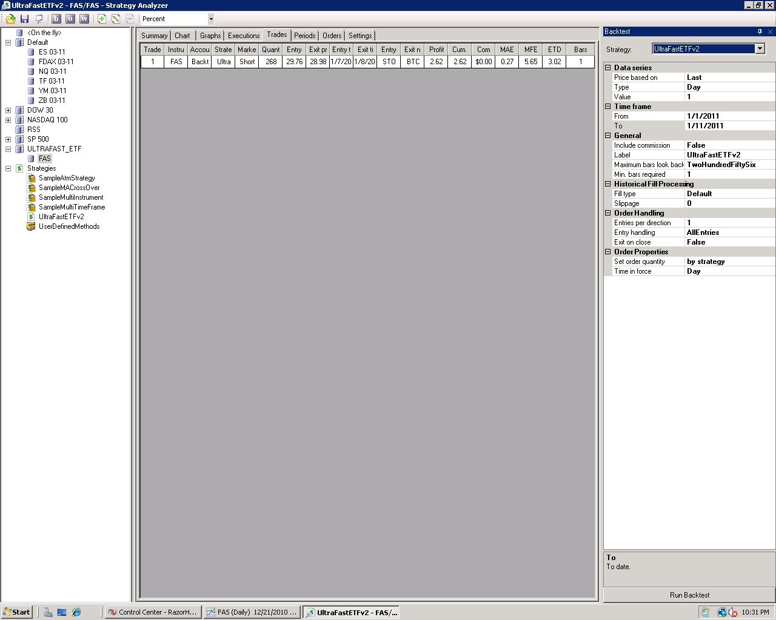776x620 pixels.
Task: Expand the DOW 30 instrument list
Action: click(x=8, y=110)
